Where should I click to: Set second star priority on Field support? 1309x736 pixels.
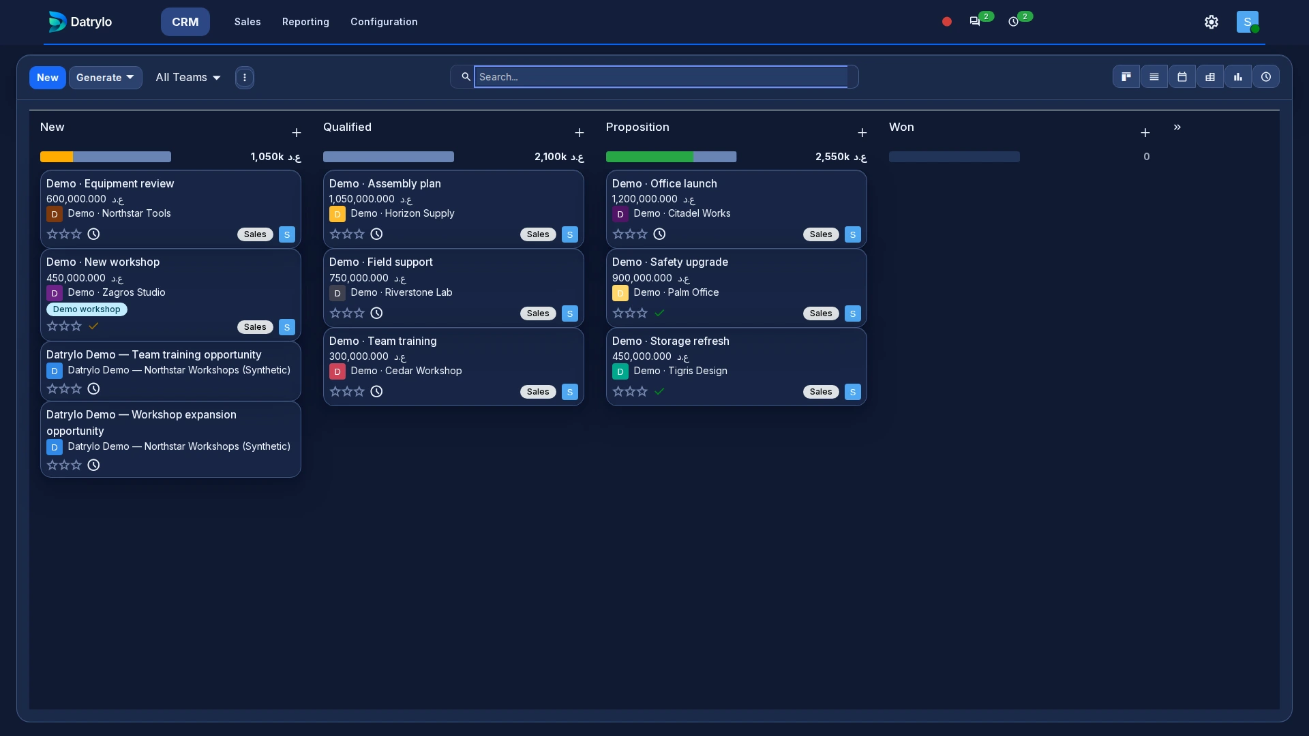(x=347, y=313)
